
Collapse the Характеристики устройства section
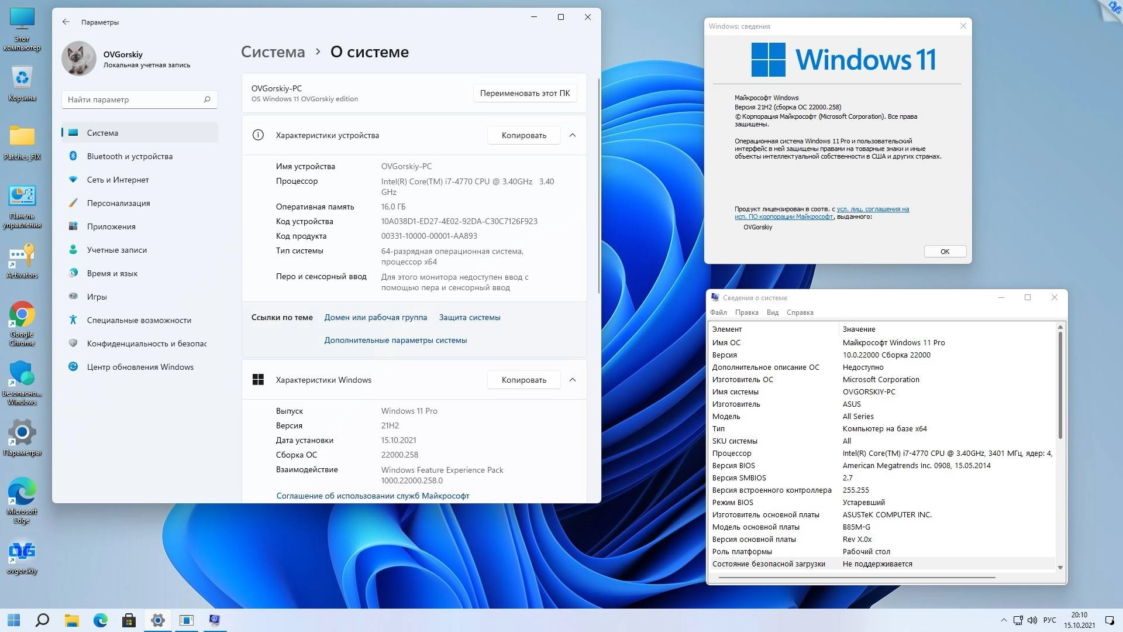(x=573, y=135)
